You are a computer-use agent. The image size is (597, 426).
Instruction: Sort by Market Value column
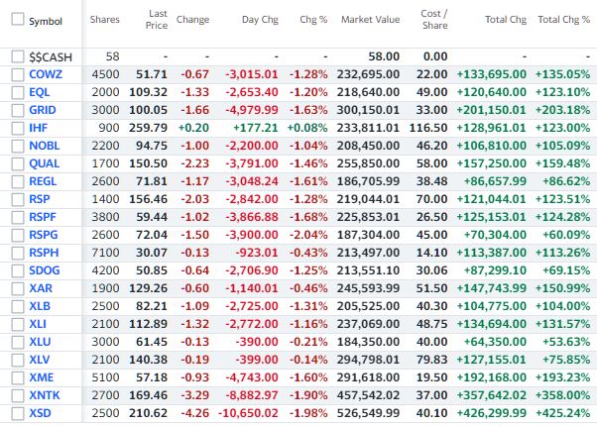click(x=370, y=20)
